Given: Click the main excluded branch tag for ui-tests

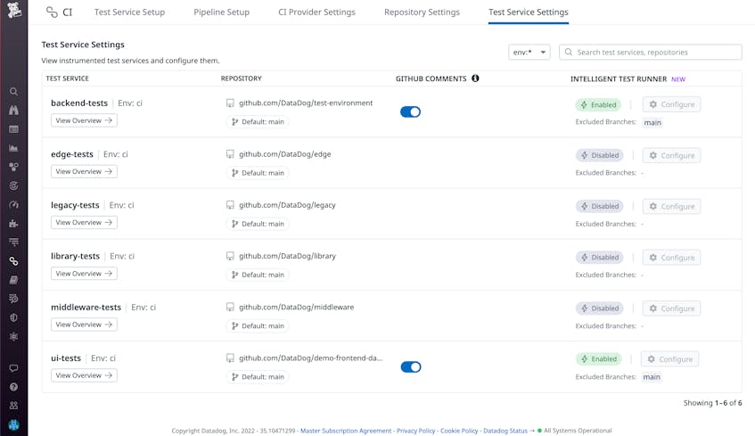Looking at the screenshot, I should tap(652, 377).
